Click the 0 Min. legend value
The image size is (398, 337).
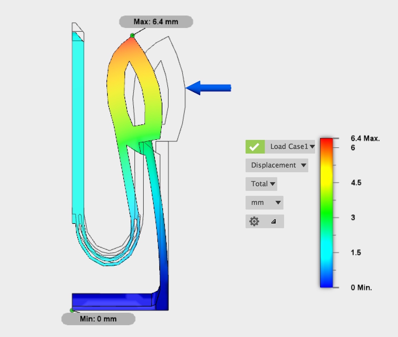[x=361, y=288]
